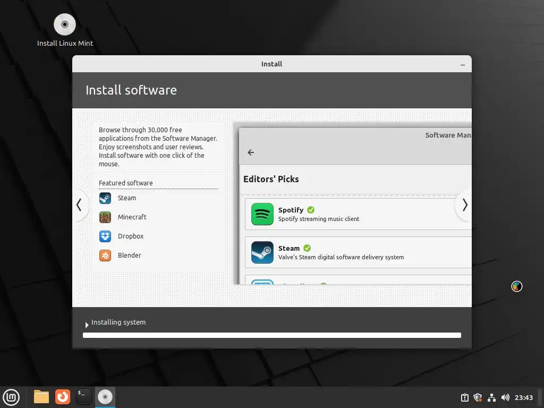Select the Dropbox label in Featured software
The width and height of the screenshot is (544, 408).
click(x=131, y=236)
